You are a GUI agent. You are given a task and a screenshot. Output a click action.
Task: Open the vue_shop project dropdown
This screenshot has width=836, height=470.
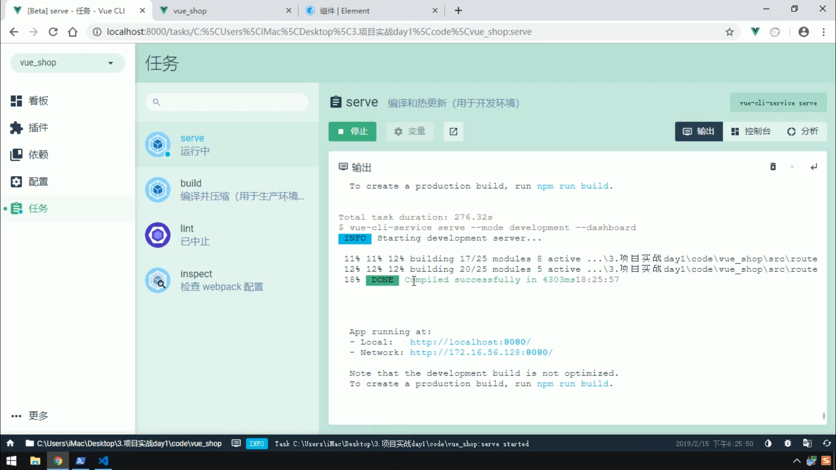tap(67, 63)
